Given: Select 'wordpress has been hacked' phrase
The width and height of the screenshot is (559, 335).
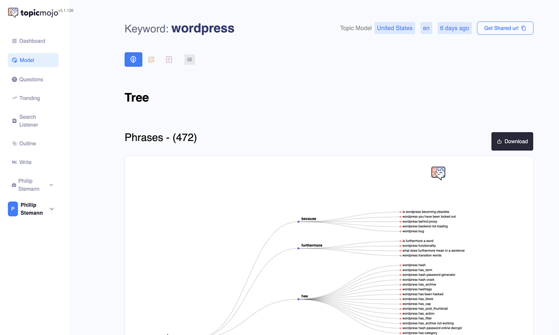Looking at the screenshot, I should coord(423,295).
